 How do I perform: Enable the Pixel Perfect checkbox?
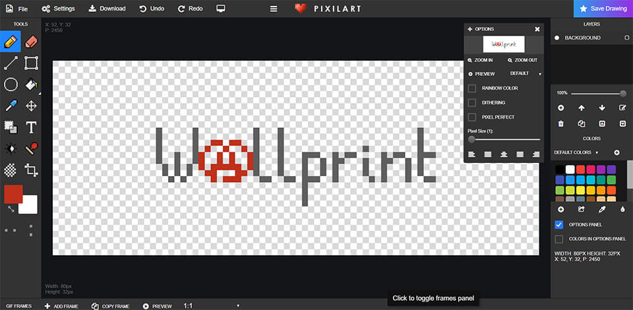coord(471,117)
